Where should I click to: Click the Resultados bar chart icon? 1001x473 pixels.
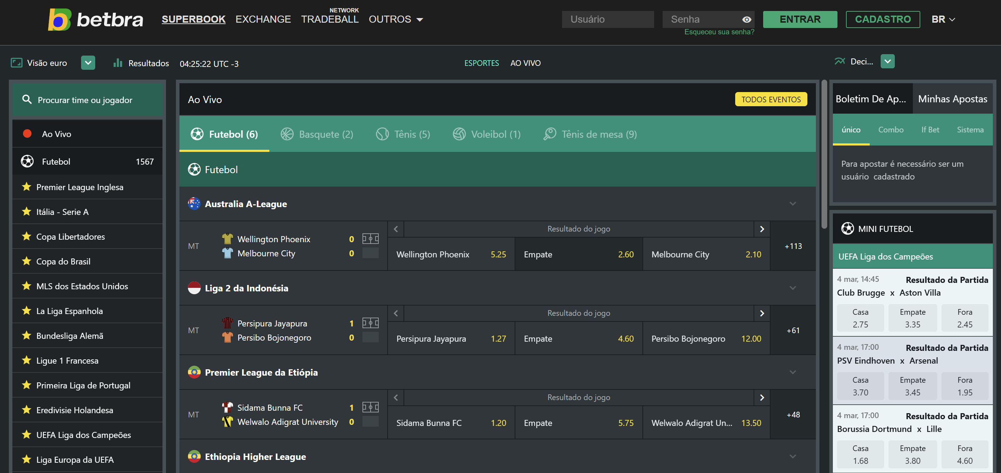[x=118, y=63]
